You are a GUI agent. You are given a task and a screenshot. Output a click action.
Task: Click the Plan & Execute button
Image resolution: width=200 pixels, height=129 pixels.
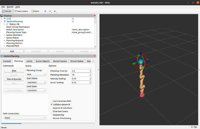point(14,79)
